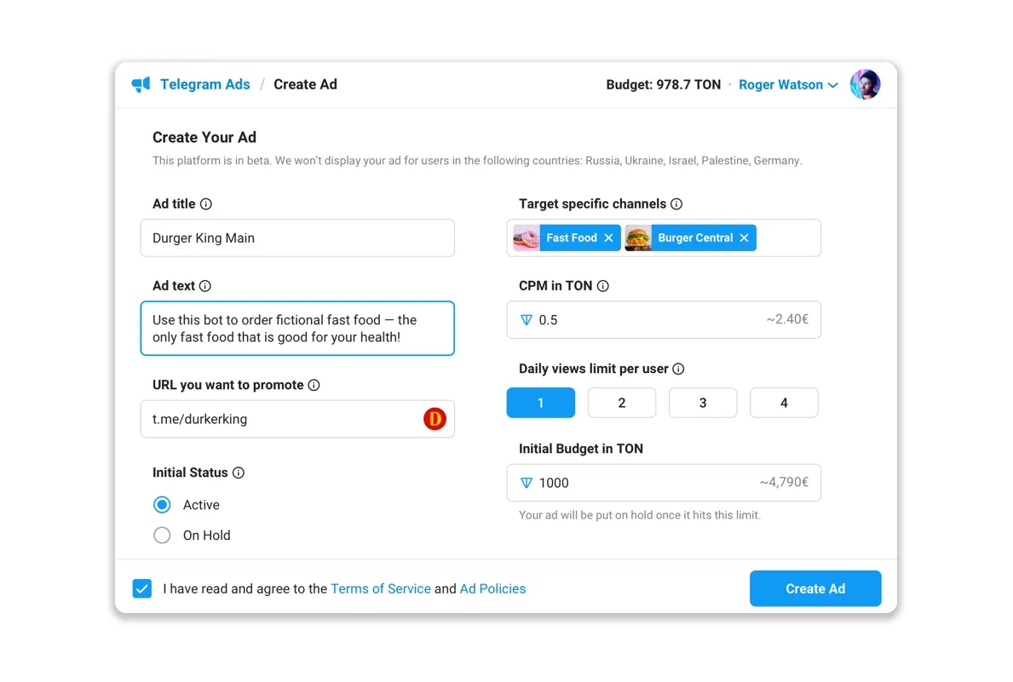Click the Burger Central burger thumbnail

[638, 238]
